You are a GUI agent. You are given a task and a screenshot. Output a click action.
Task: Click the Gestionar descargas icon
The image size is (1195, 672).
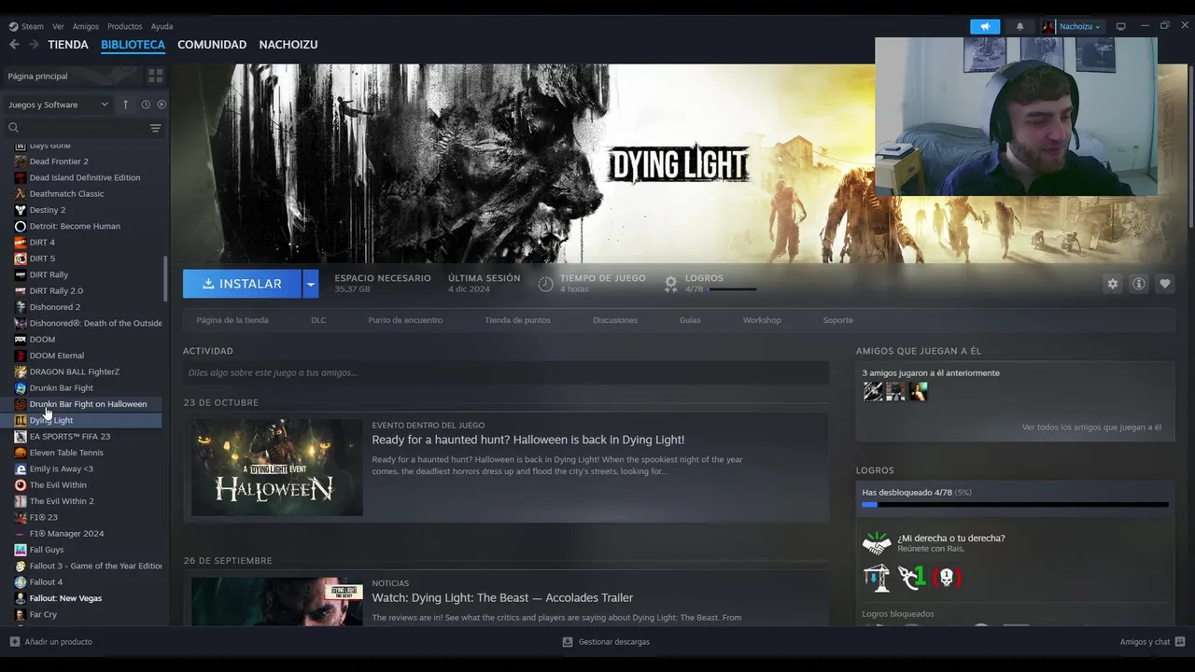point(567,642)
